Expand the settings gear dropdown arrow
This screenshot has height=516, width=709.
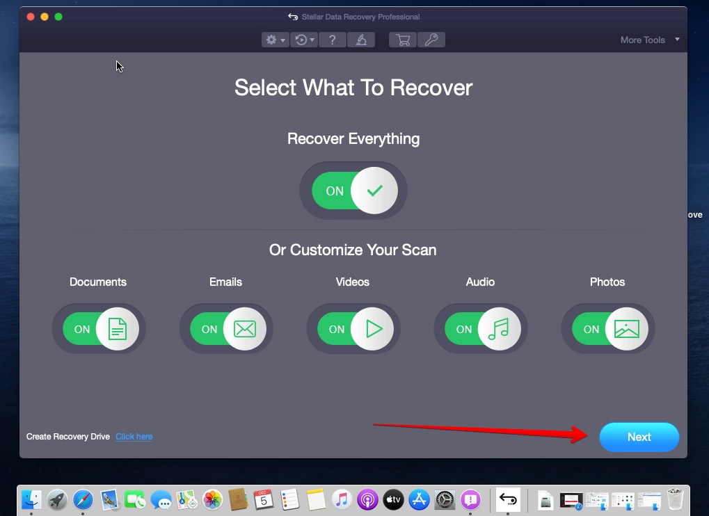coord(283,40)
